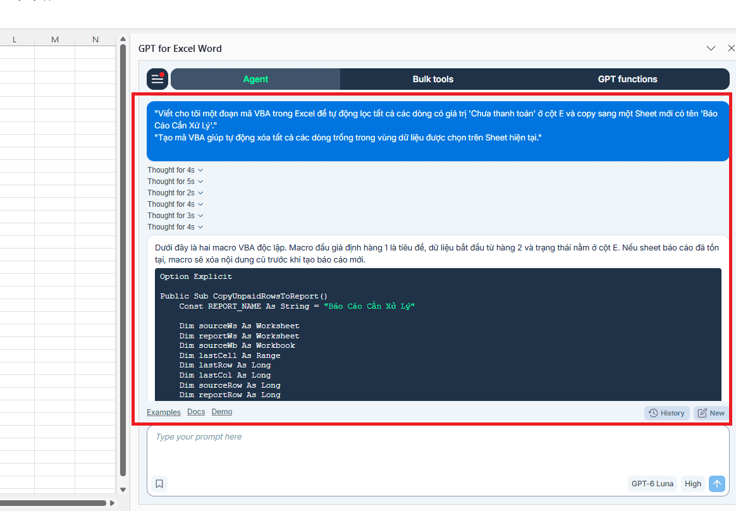Click 'Public Sub CopyUnpaidRowsToReport()' line

click(243, 296)
